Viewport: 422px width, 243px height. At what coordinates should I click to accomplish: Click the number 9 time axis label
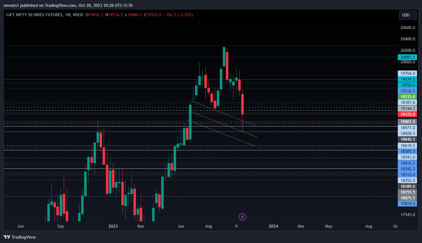[236, 226]
